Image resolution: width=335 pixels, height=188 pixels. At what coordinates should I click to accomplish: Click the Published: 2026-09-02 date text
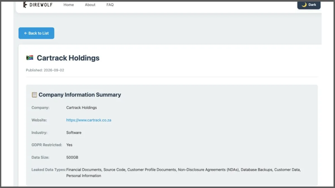(45, 70)
